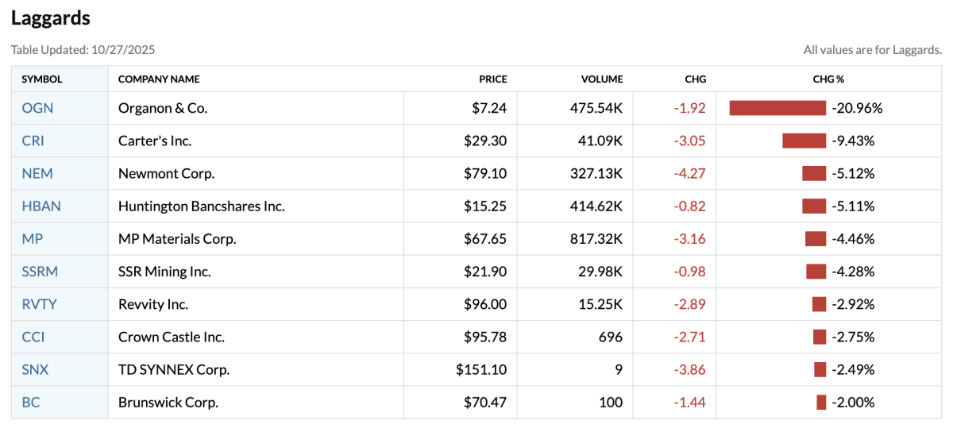The image size is (953, 432).
Task: Select the CCI ticker link
Action: (x=33, y=337)
